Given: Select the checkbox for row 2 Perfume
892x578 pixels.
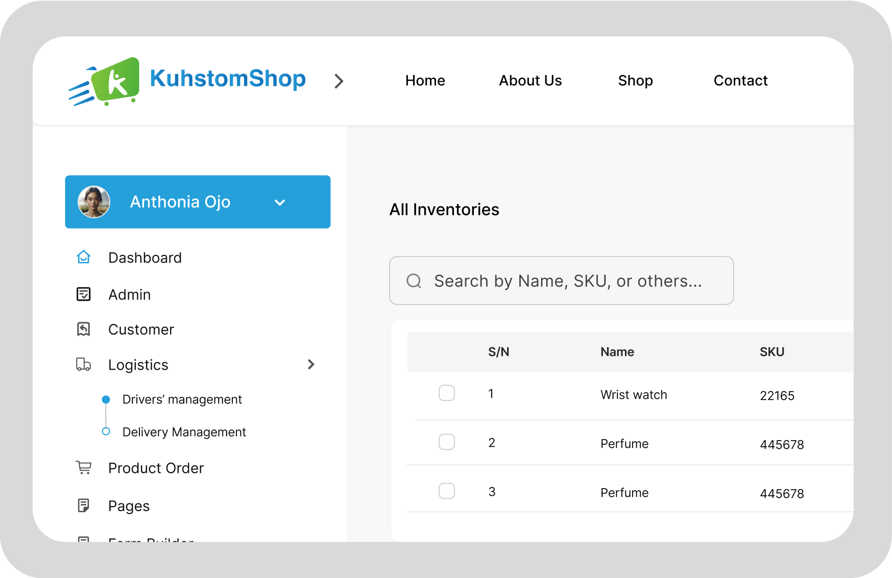Looking at the screenshot, I should [447, 442].
